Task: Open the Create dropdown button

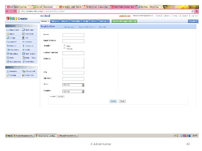Action: [x=193, y=21]
